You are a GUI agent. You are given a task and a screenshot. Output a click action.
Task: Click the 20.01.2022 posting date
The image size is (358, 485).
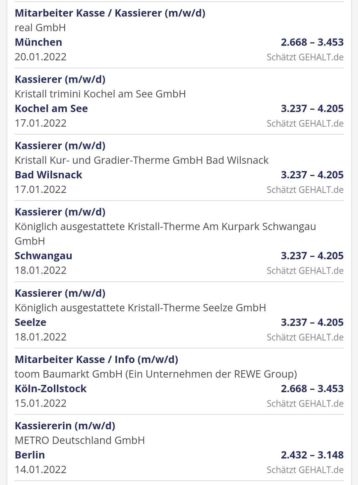pos(41,57)
